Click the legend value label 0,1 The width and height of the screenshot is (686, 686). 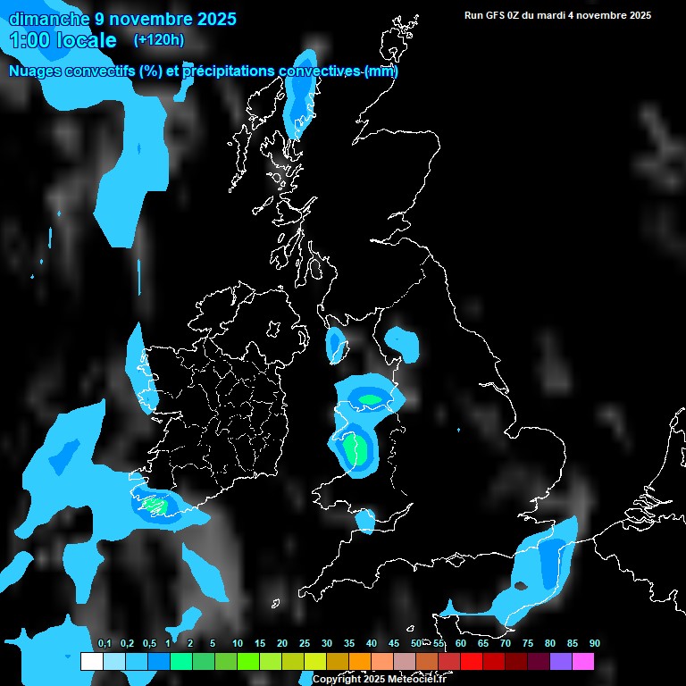[104, 644]
